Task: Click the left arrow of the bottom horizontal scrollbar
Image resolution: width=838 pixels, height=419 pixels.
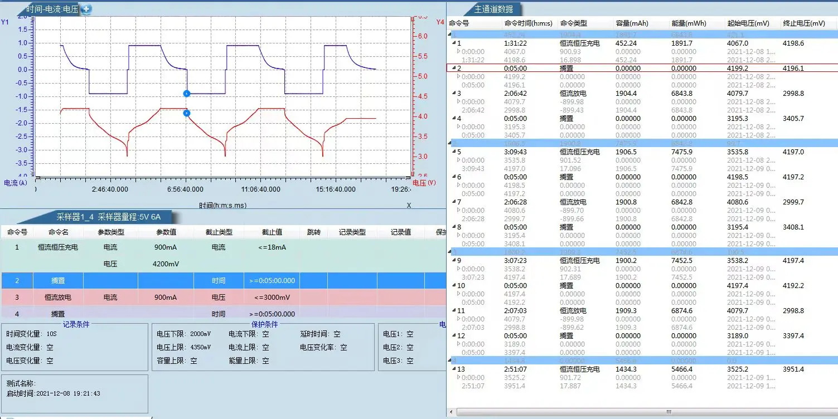Action: coord(452,412)
